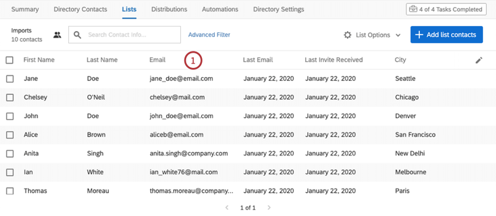
Task: Open the Automations tab
Action: [x=220, y=10]
